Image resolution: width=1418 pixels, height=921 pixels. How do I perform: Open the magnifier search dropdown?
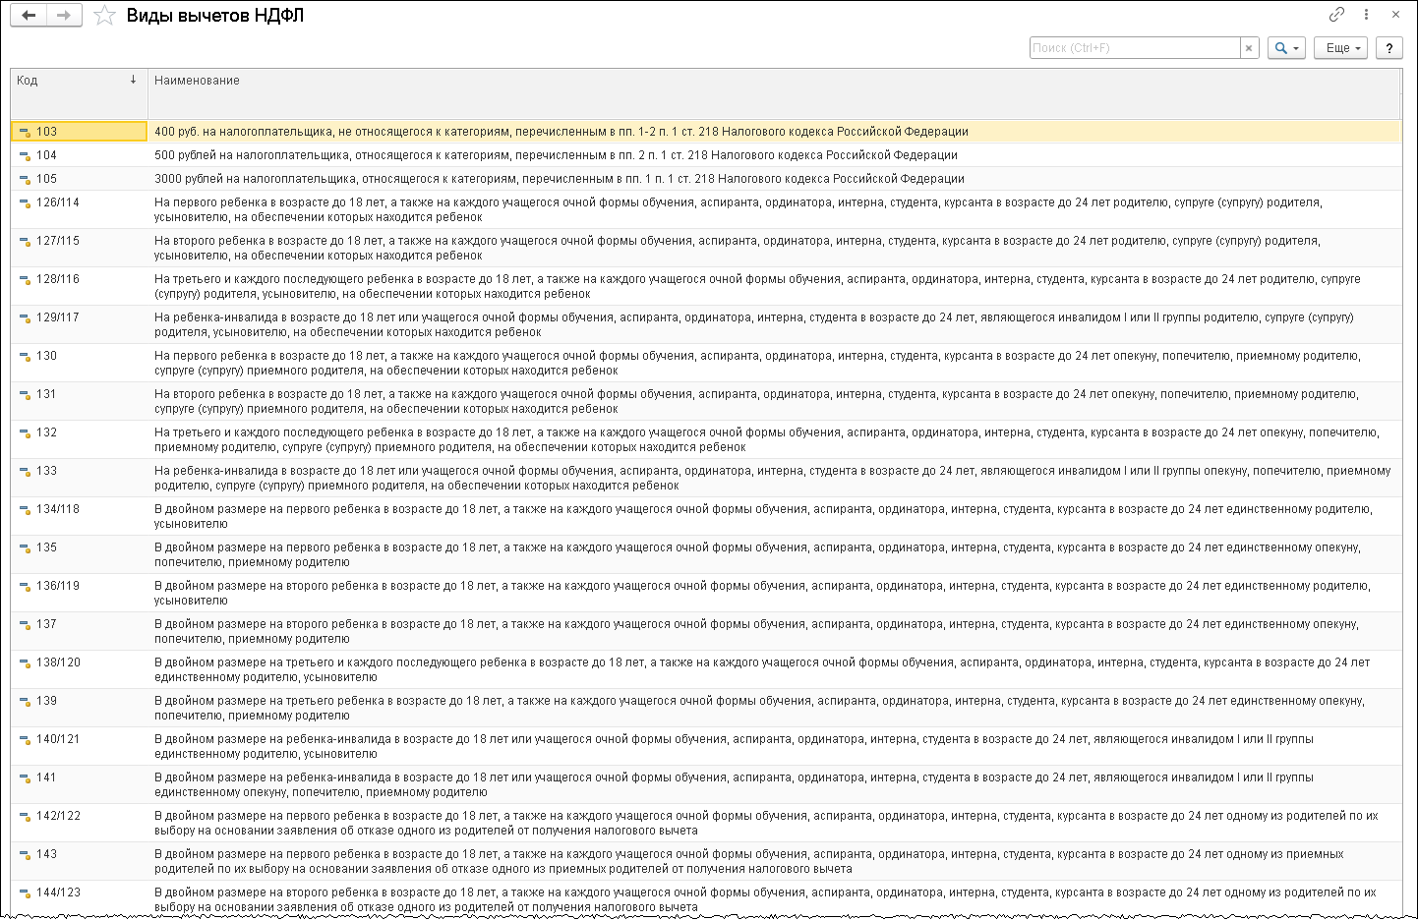[x=1286, y=48]
